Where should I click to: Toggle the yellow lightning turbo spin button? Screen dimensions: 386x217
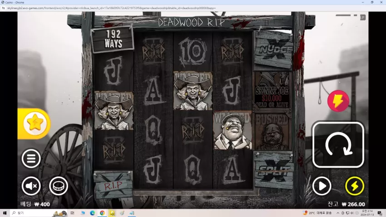tap(355, 186)
